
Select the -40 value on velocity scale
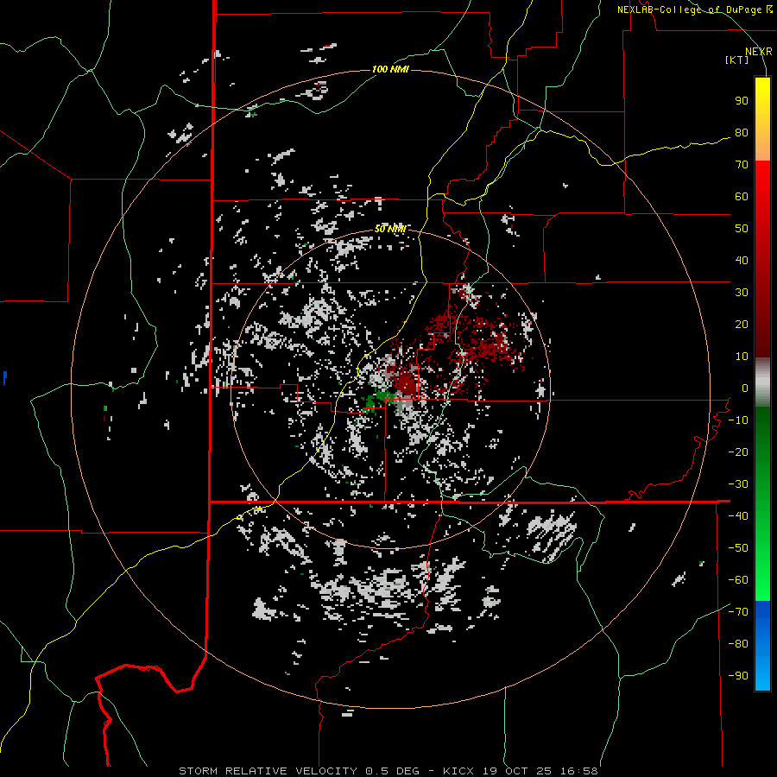click(738, 516)
